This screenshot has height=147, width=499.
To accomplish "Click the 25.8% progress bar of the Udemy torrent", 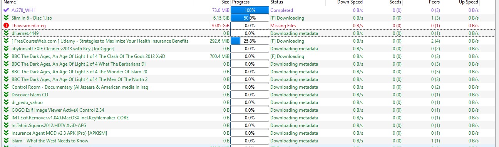I will (x=249, y=41).
